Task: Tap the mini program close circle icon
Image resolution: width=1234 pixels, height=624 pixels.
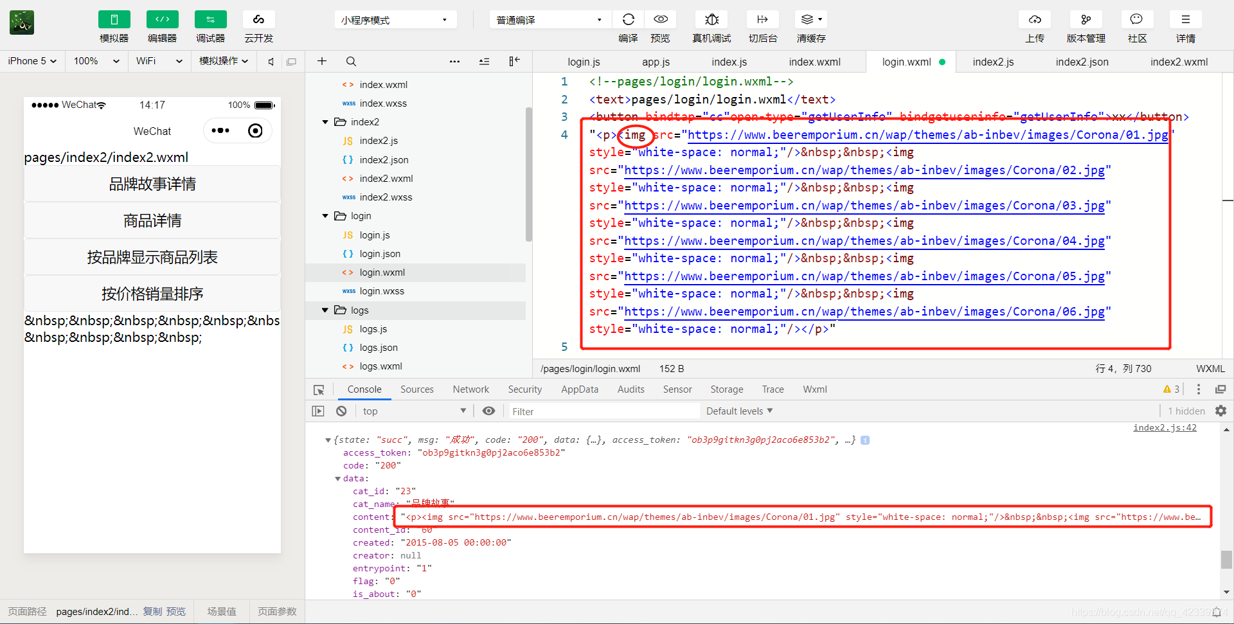Action: click(x=255, y=131)
